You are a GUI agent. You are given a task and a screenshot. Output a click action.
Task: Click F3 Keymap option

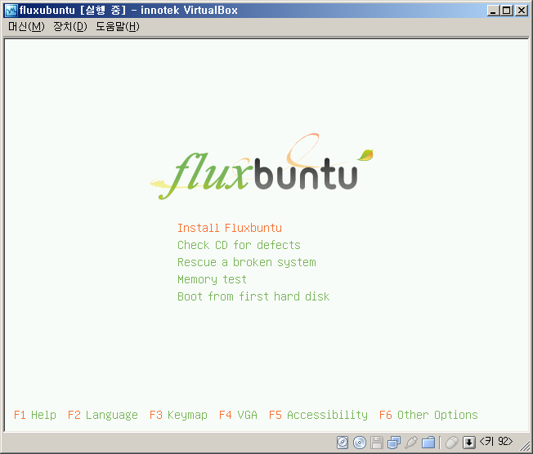(x=178, y=415)
